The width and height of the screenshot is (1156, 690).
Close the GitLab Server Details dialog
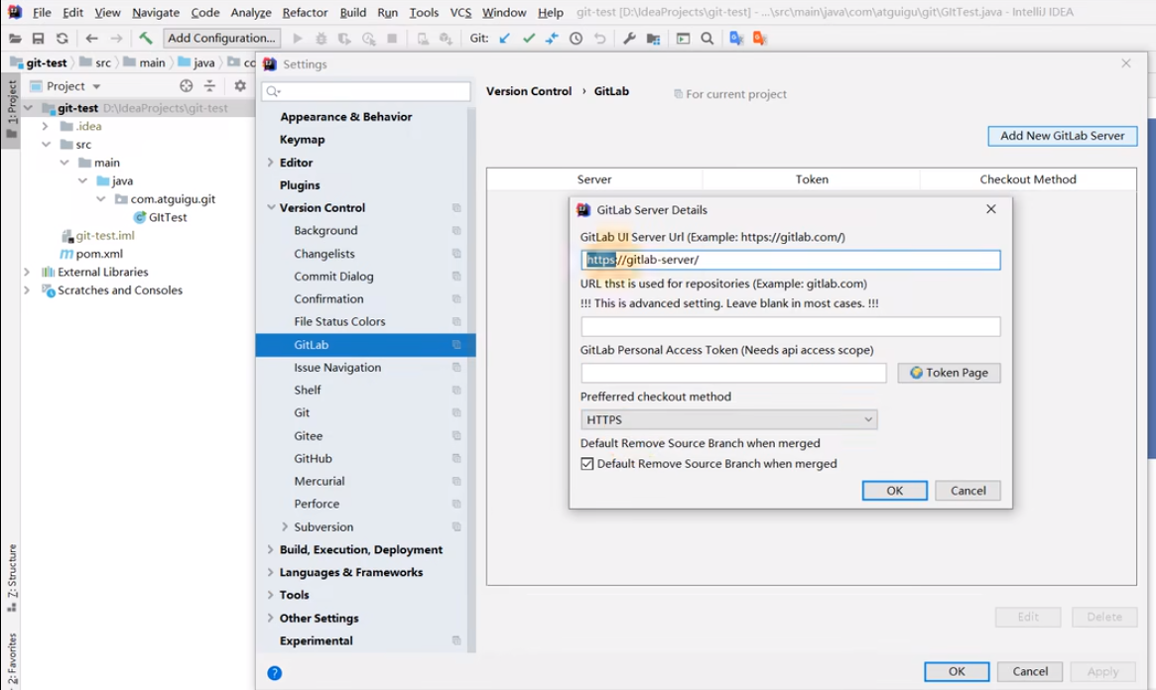[991, 209]
